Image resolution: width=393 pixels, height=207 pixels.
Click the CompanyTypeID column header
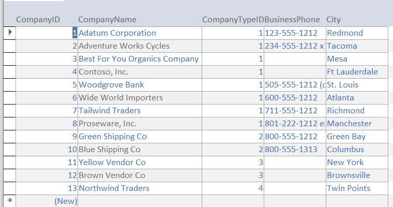(x=233, y=20)
